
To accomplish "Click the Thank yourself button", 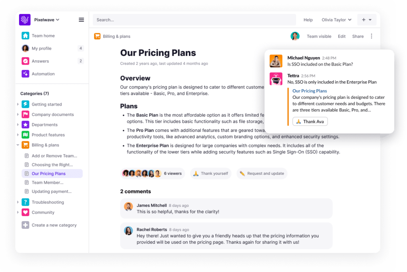I will [x=210, y=174].
